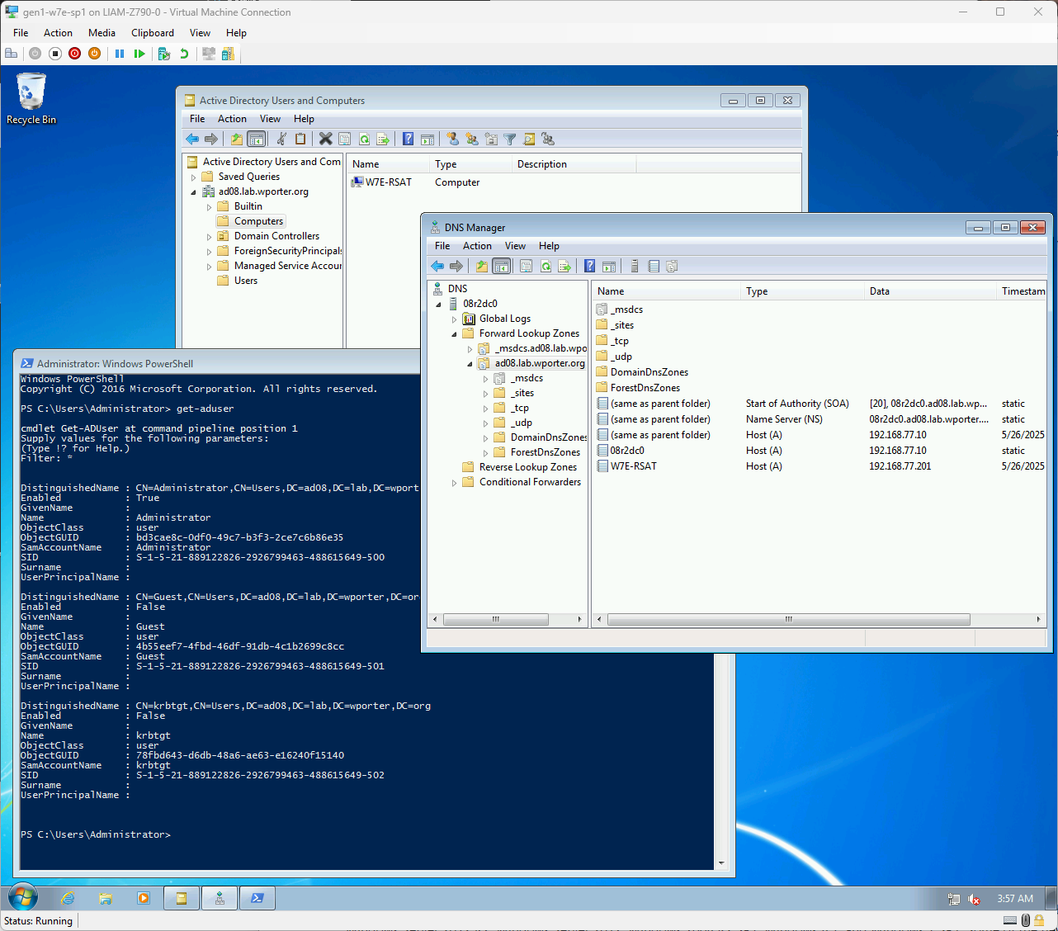Click the red Shut Down VM icon
The image size is (1058, 931).
tap(75, 54)
